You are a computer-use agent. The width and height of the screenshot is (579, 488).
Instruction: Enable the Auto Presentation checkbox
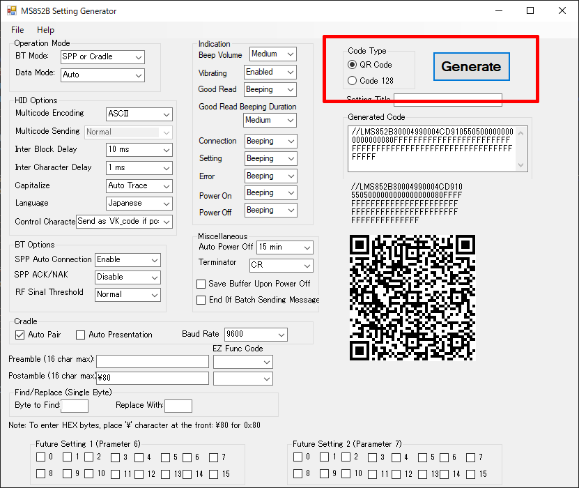point(80,335)
